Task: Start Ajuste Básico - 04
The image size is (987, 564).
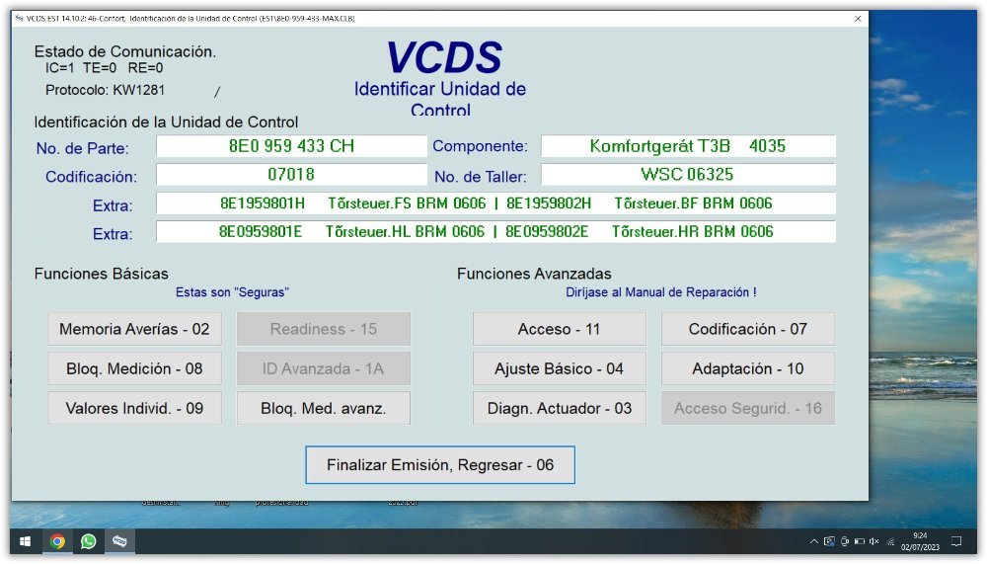Action: [x=559, y=368]
